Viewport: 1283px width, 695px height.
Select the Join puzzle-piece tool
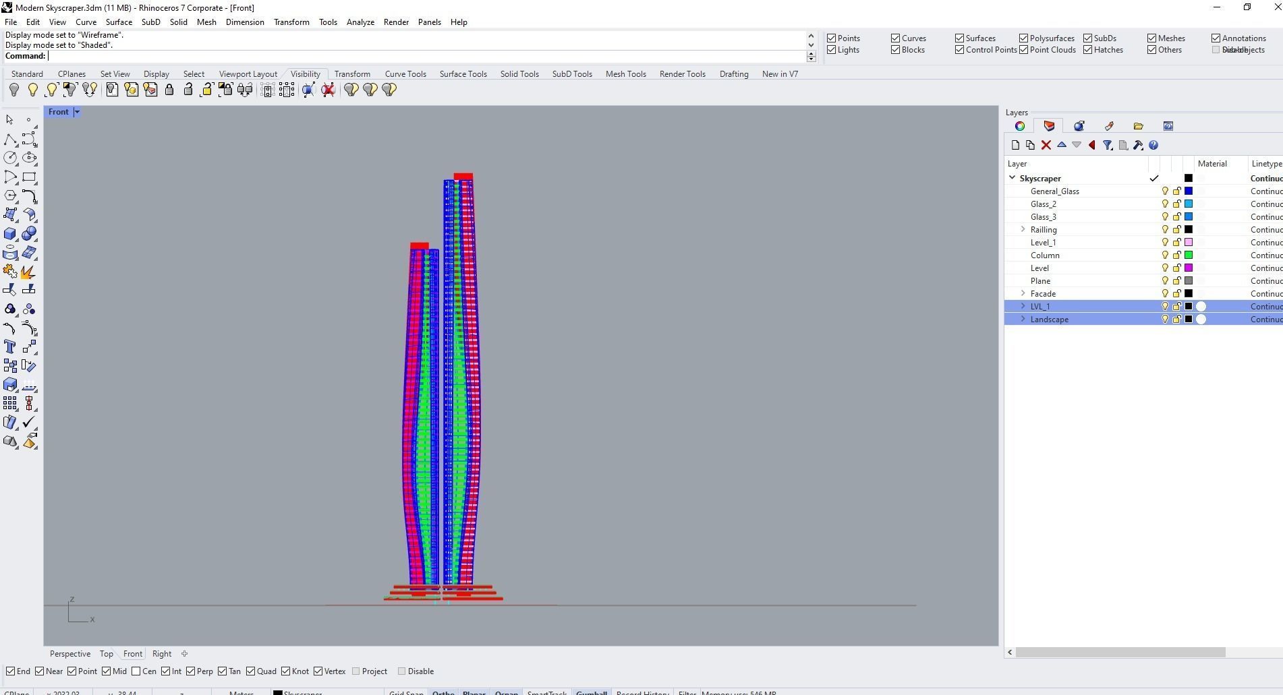[10, 271]
